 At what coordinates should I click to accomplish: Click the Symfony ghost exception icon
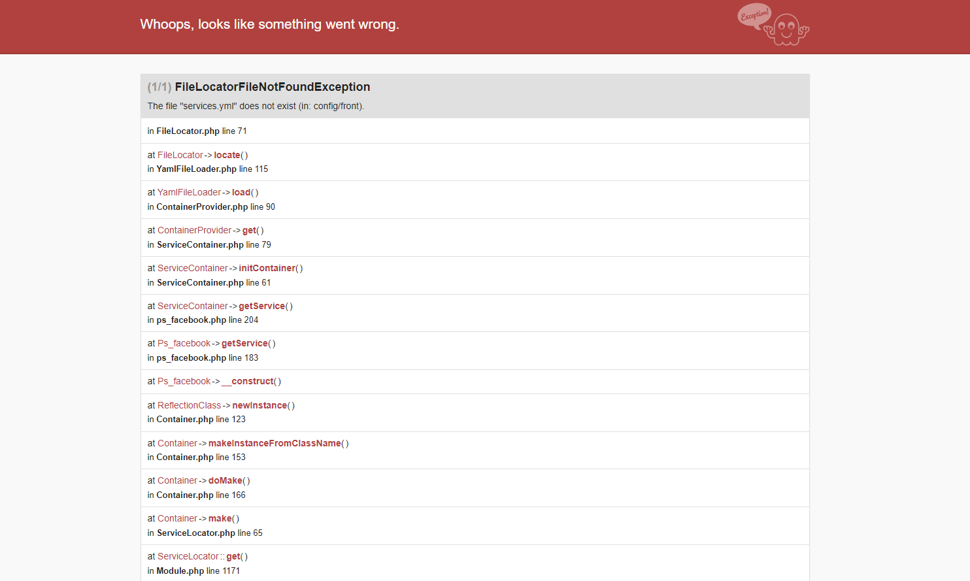click(787, 29)
